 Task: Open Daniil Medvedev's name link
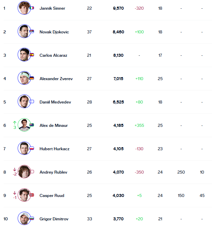pyautogui.click(x=55, y=102)
